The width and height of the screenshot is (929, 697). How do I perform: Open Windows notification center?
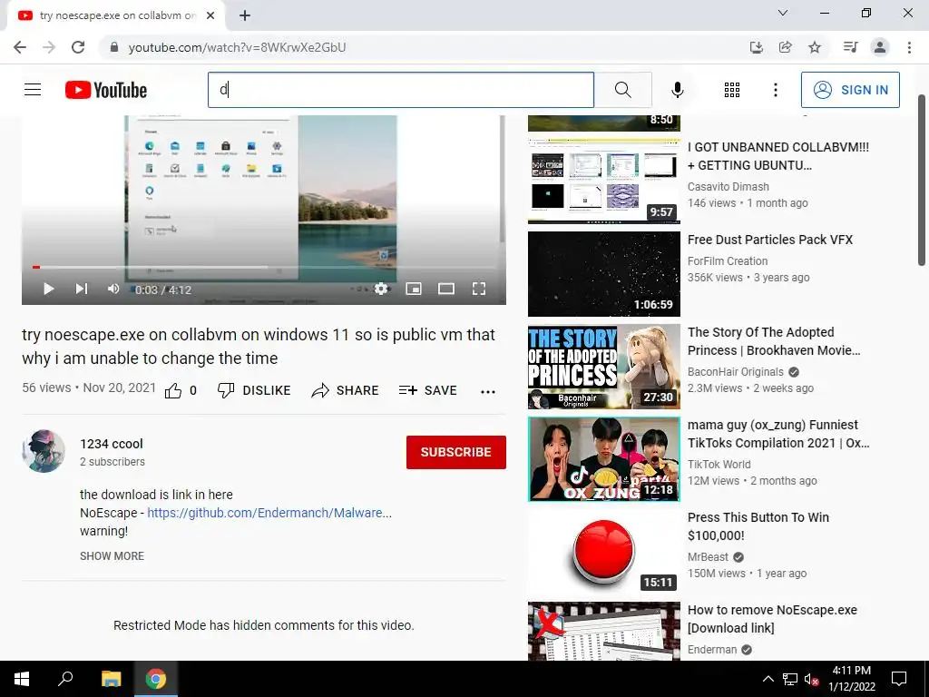(x=899, y=679)
